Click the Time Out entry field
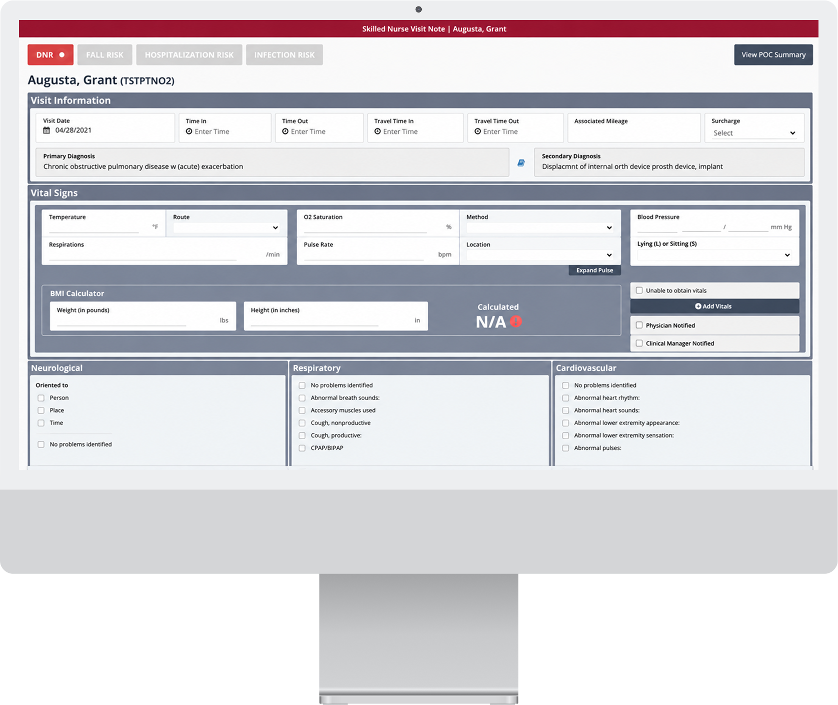The image size is (838, 705). pyautogui.click(x=319, y=128)
